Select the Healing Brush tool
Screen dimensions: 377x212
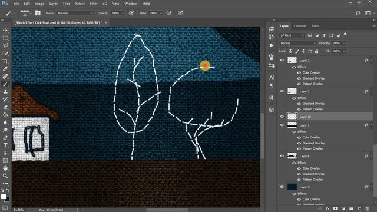click(5, 77)
